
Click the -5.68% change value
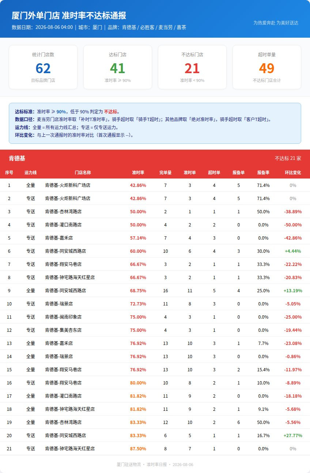click(x=293, y=409)
